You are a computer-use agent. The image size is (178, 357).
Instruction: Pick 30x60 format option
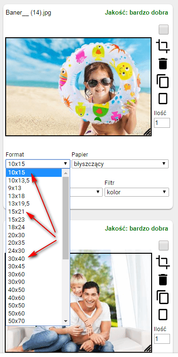[34, 274]
